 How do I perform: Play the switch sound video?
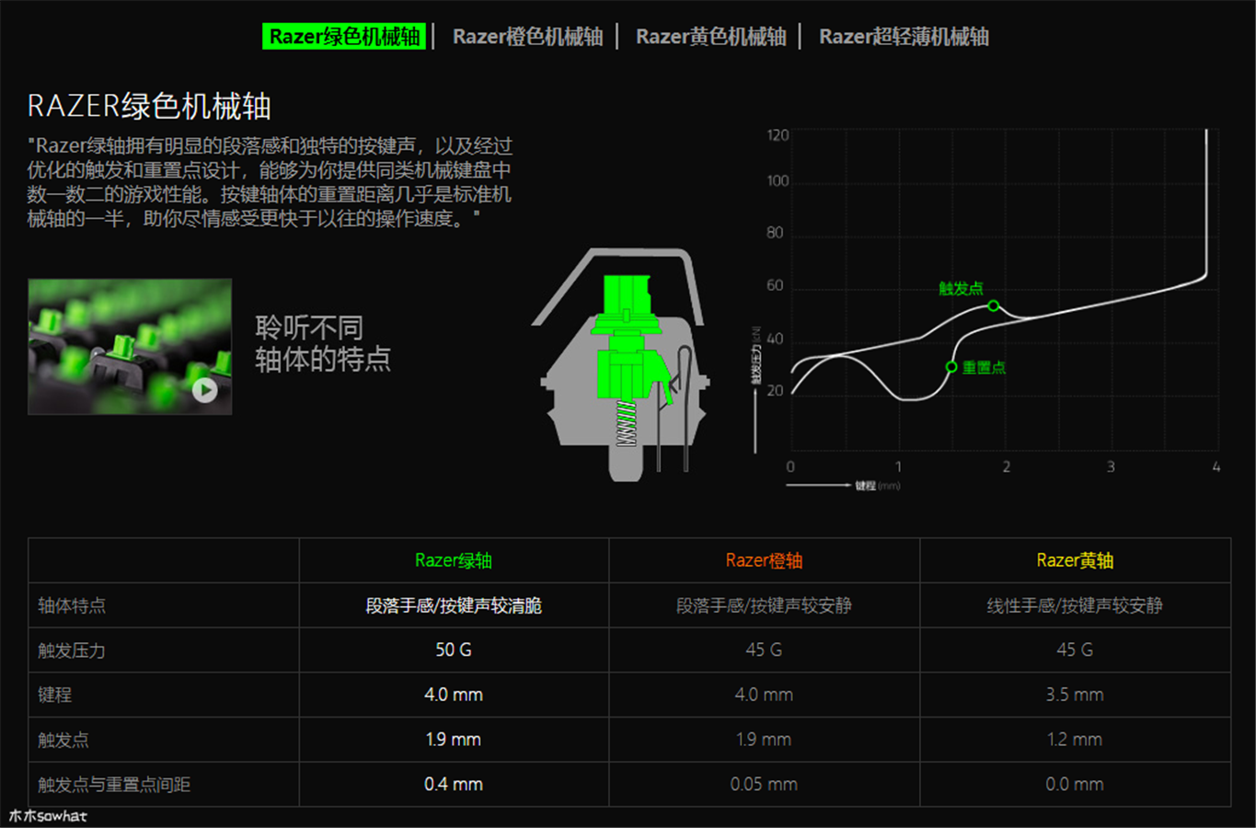tap(205, 390)
